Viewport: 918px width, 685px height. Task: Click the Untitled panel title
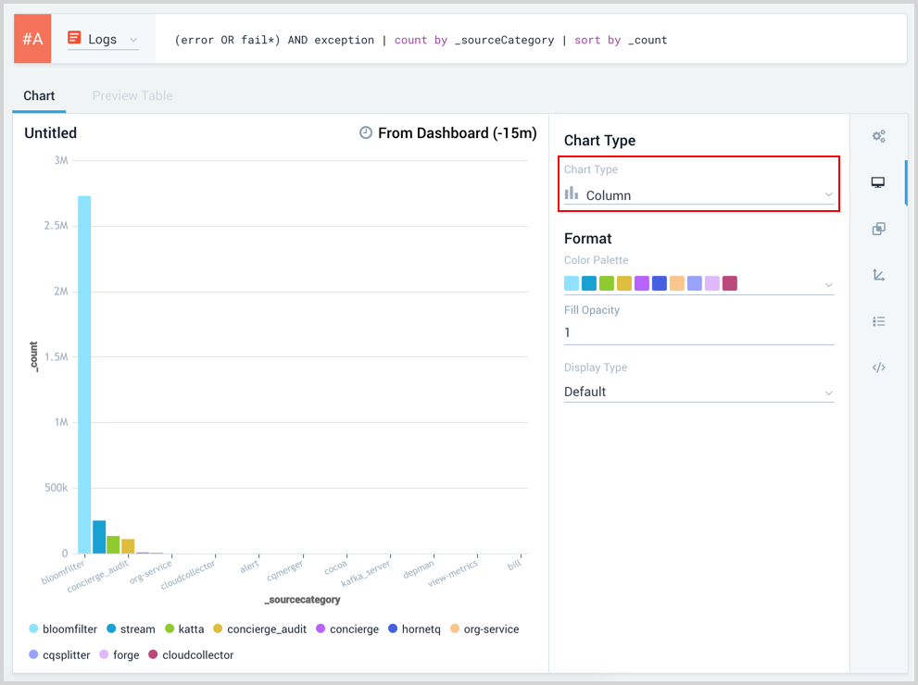point(51,133)
